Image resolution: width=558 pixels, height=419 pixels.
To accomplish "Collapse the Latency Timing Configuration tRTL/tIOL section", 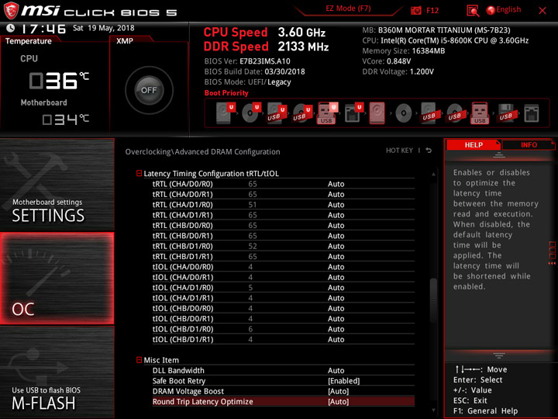I will click(139, 174).
